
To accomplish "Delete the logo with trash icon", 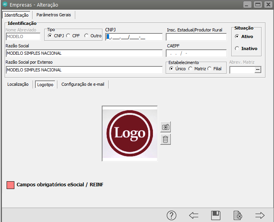I will [x=166, y=139].
